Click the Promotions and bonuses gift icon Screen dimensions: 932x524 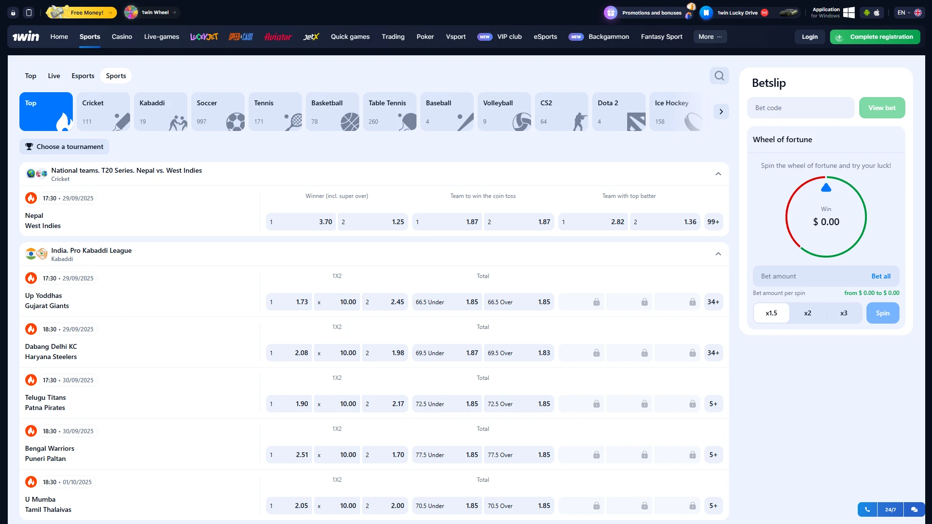[611, 13]
